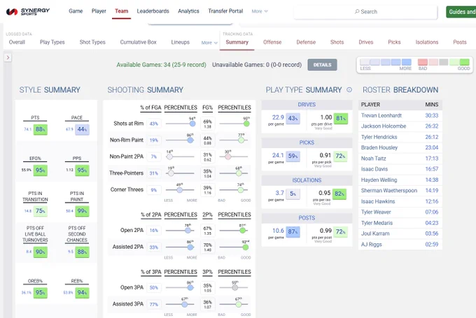Switch to the Lineups tab
476x318 pixels.
(181, 42)
